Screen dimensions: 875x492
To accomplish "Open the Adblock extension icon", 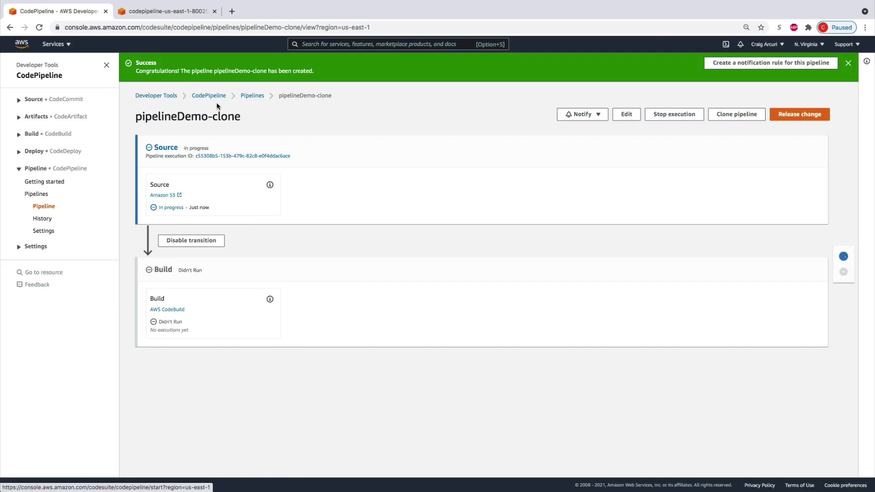I will point(794,27).
